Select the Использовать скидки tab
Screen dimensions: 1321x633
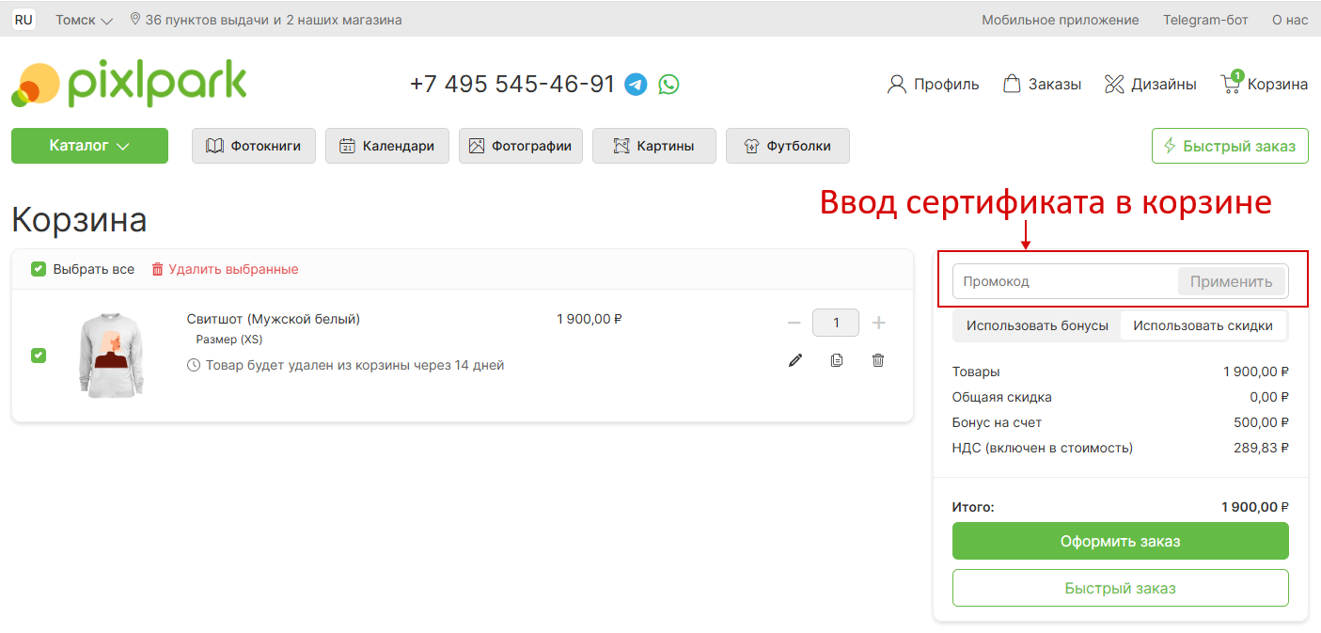[1203, 325]
